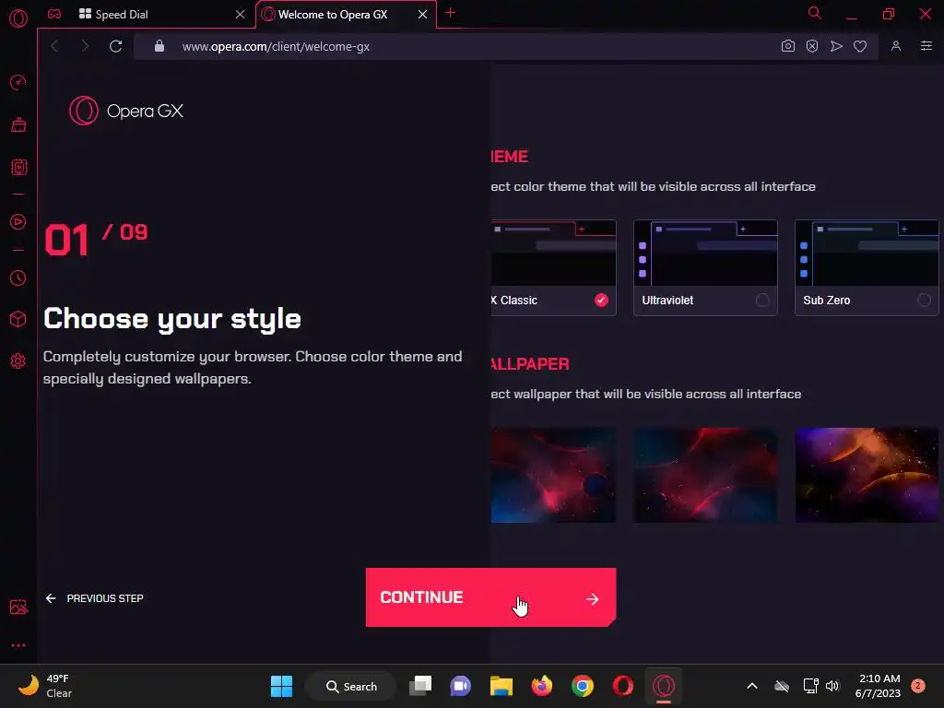Viewport: 944px width, 708px height.
Task: Take a snapshot with camera icon
Action: tap(787, 46)
